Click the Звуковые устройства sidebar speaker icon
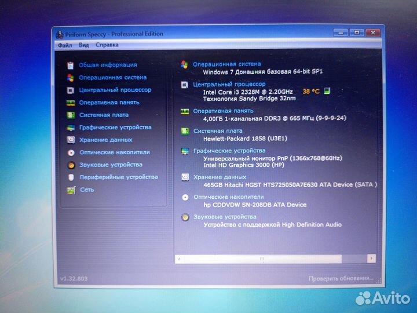Screen dimensions: 417x313 click(x=71, y=165)
